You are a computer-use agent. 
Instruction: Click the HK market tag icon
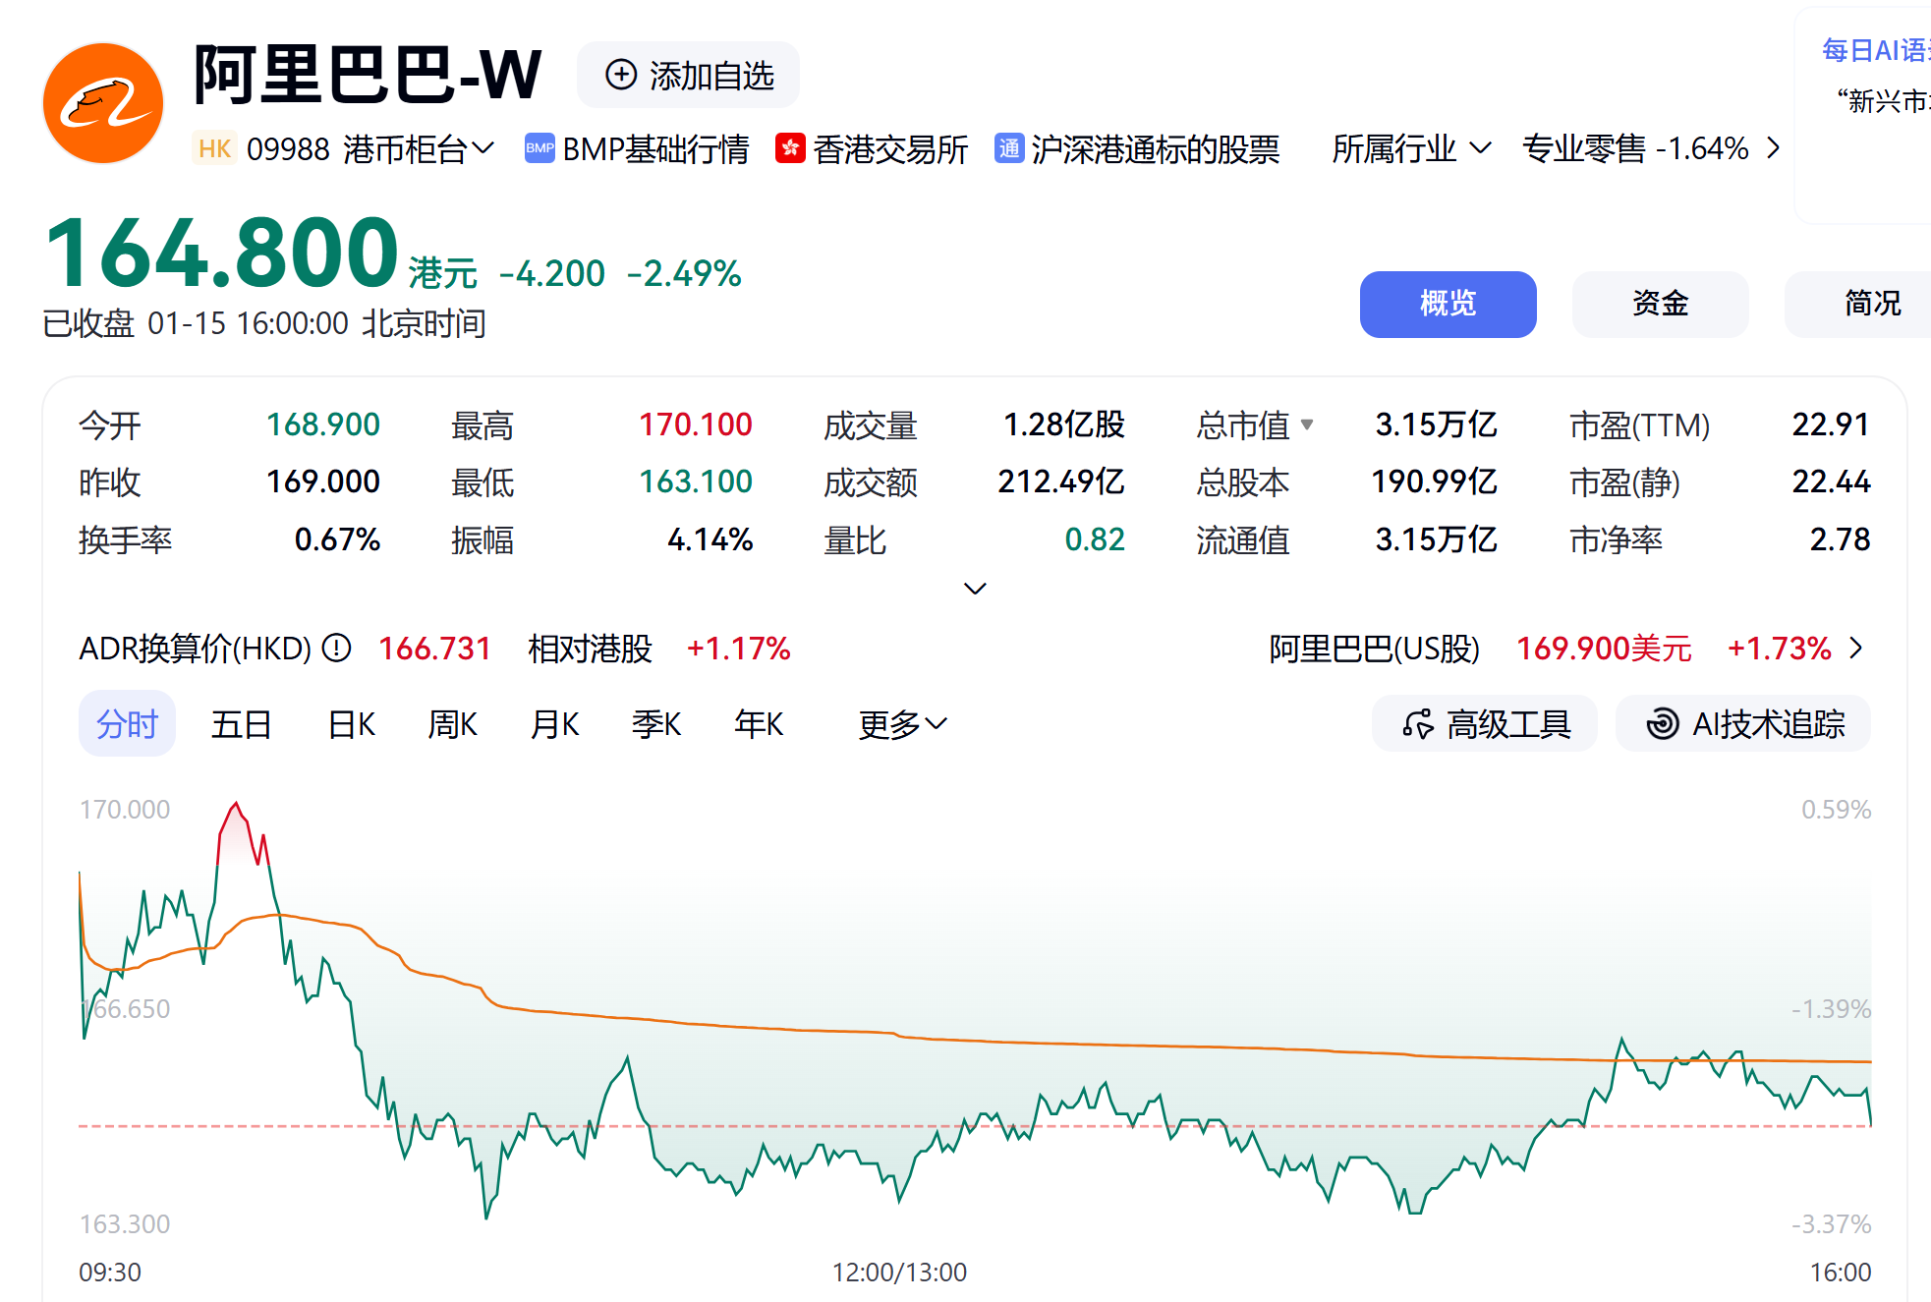pyautogui.click(x=214, y=148)
